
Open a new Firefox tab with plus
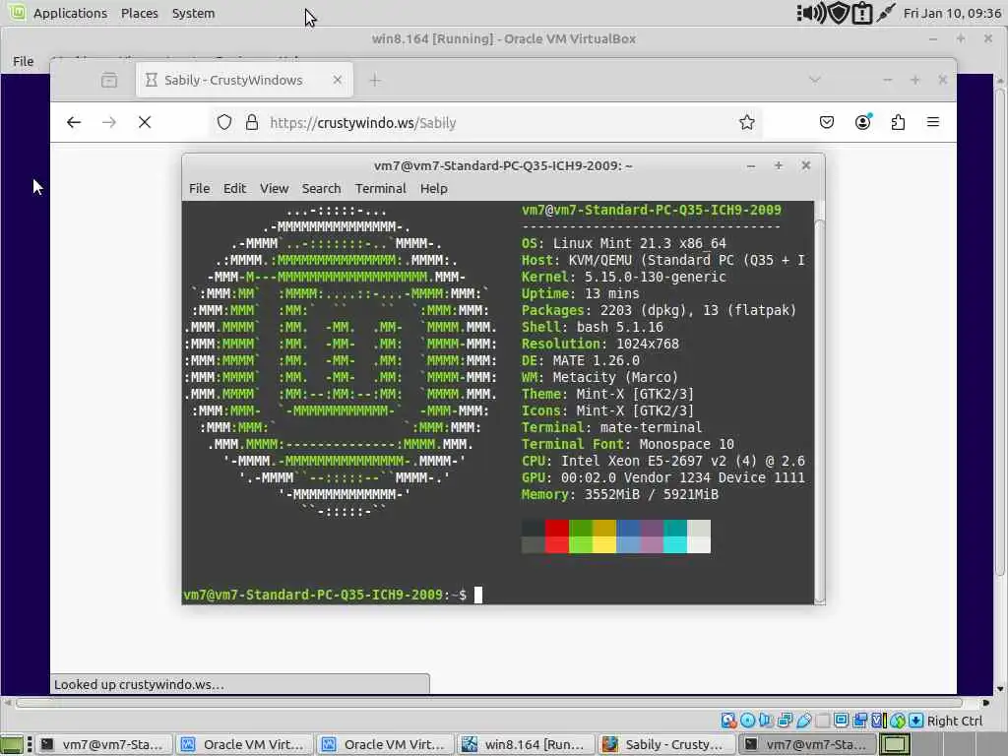(375, 81)
